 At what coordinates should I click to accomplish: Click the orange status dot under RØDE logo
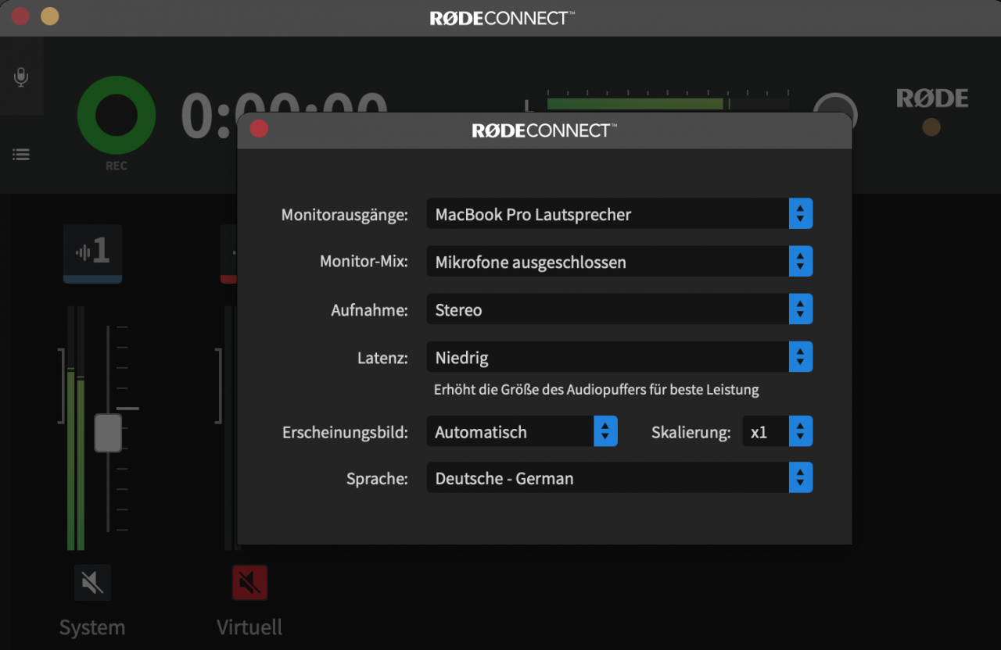point(931,127)
